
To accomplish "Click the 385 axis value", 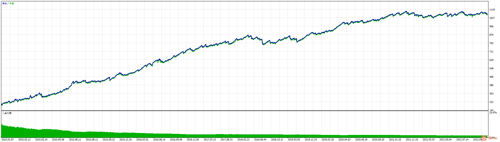I will [x=491, y=85].
